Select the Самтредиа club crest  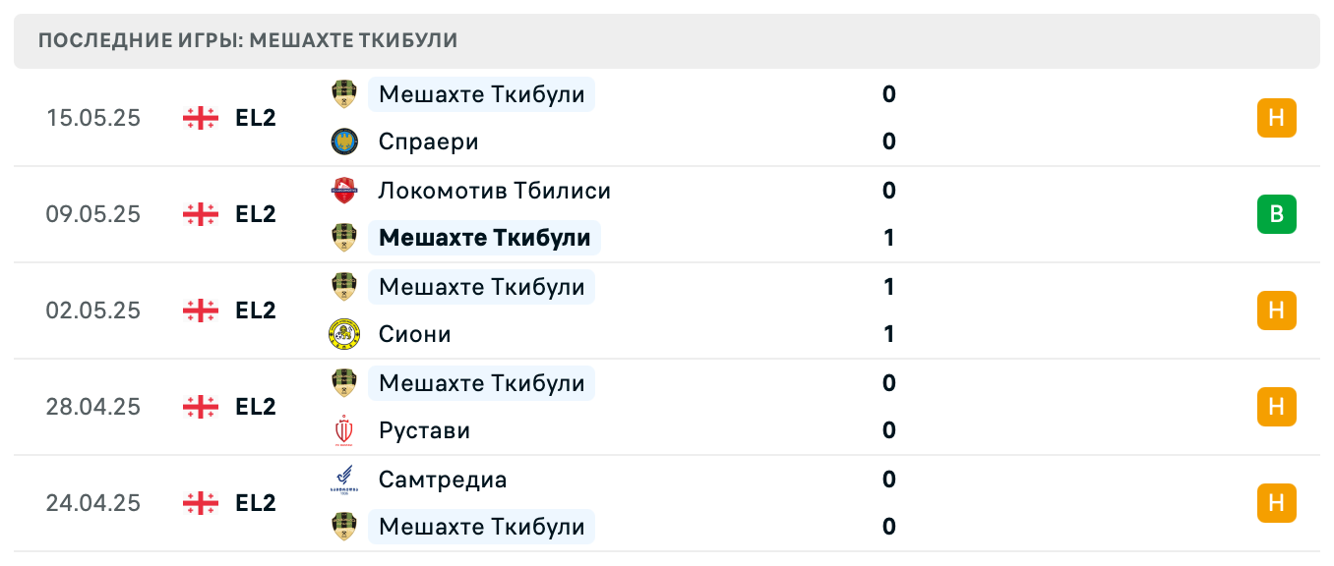[343, 480]
